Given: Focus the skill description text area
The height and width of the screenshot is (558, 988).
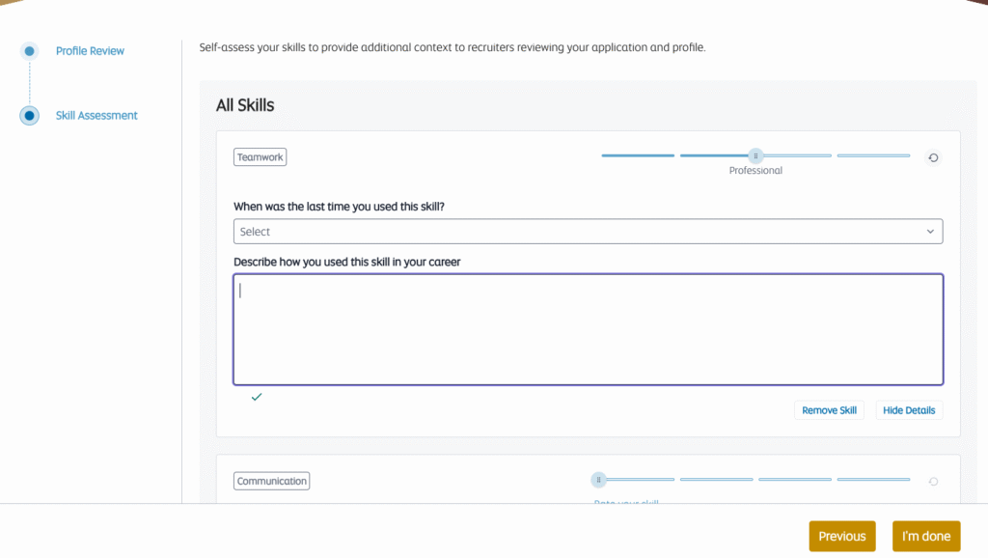Looking at the screenshot, I should [x=587, y=329].
